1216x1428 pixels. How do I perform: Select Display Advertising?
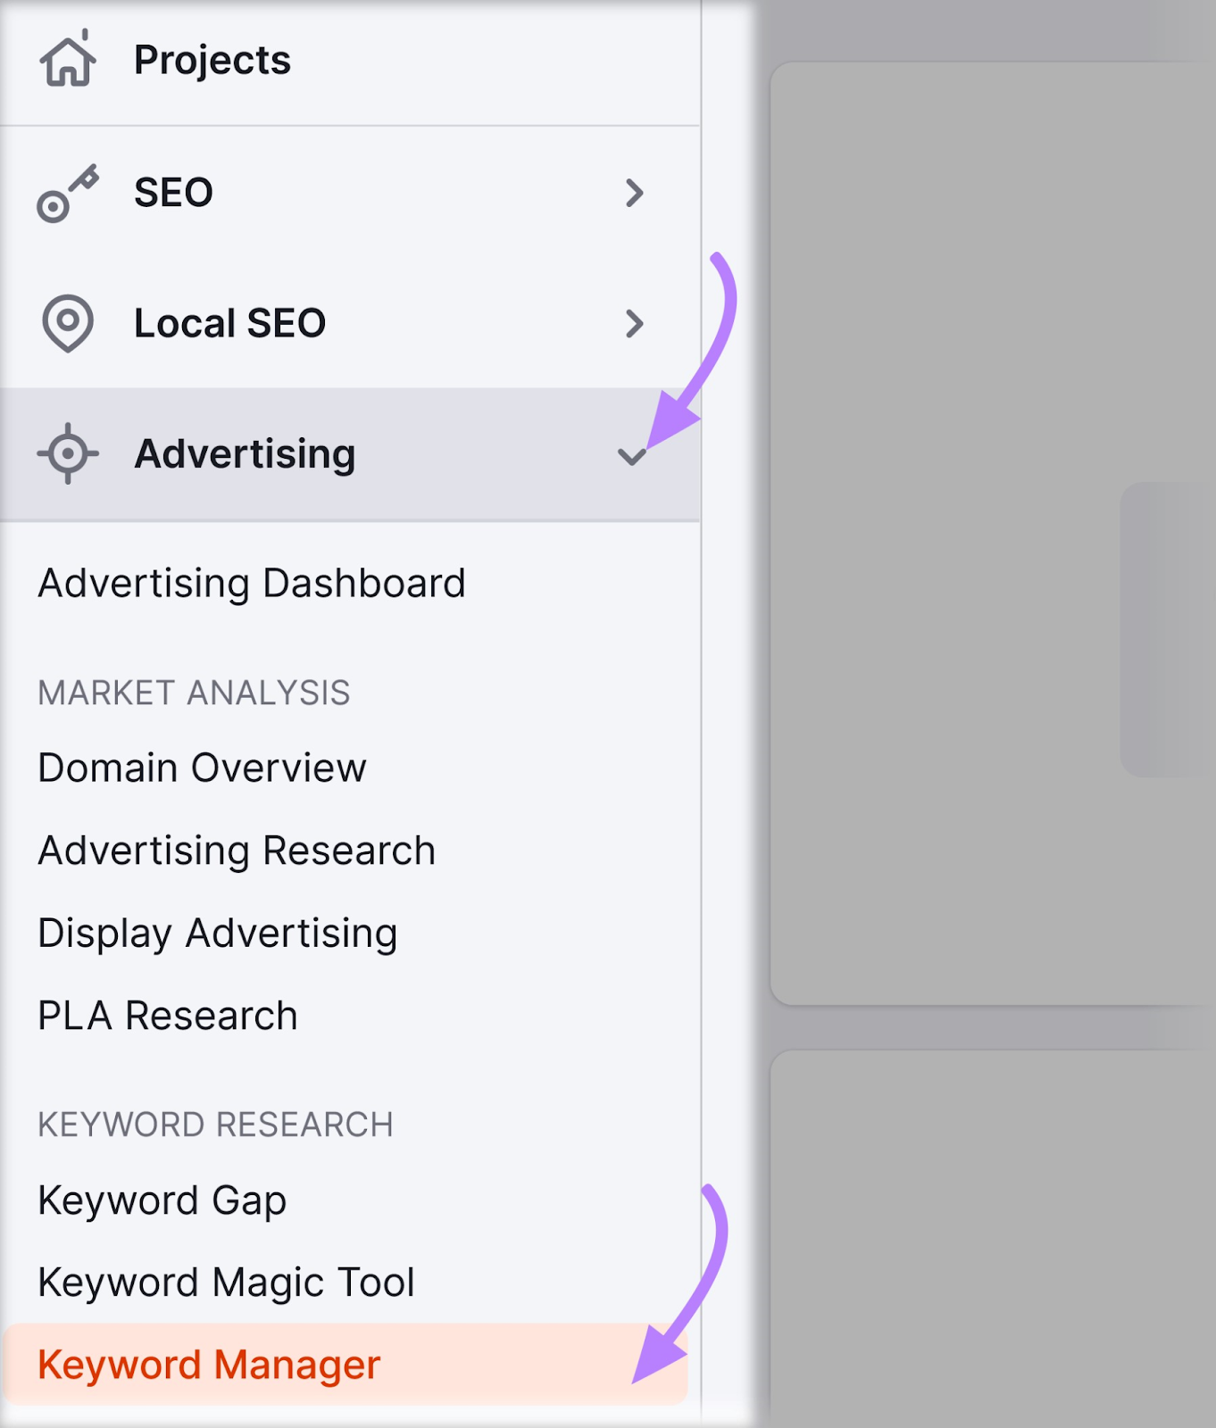pyautogui.click(x=217, y=933)
